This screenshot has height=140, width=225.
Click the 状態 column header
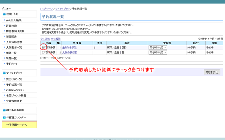(x=214, y=43)
